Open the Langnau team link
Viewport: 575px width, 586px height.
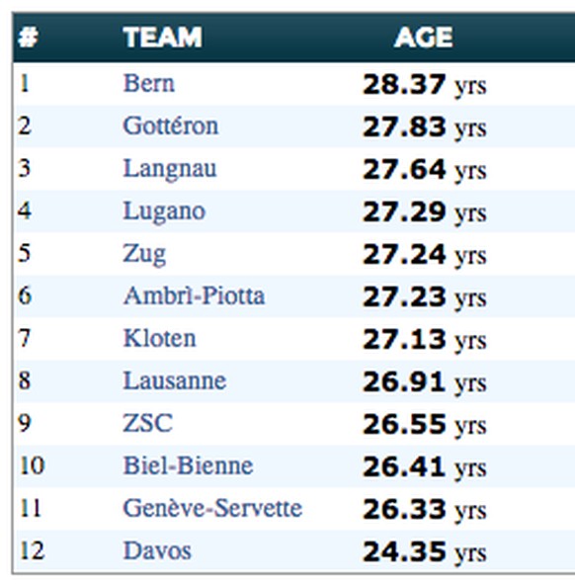(170, 169)
